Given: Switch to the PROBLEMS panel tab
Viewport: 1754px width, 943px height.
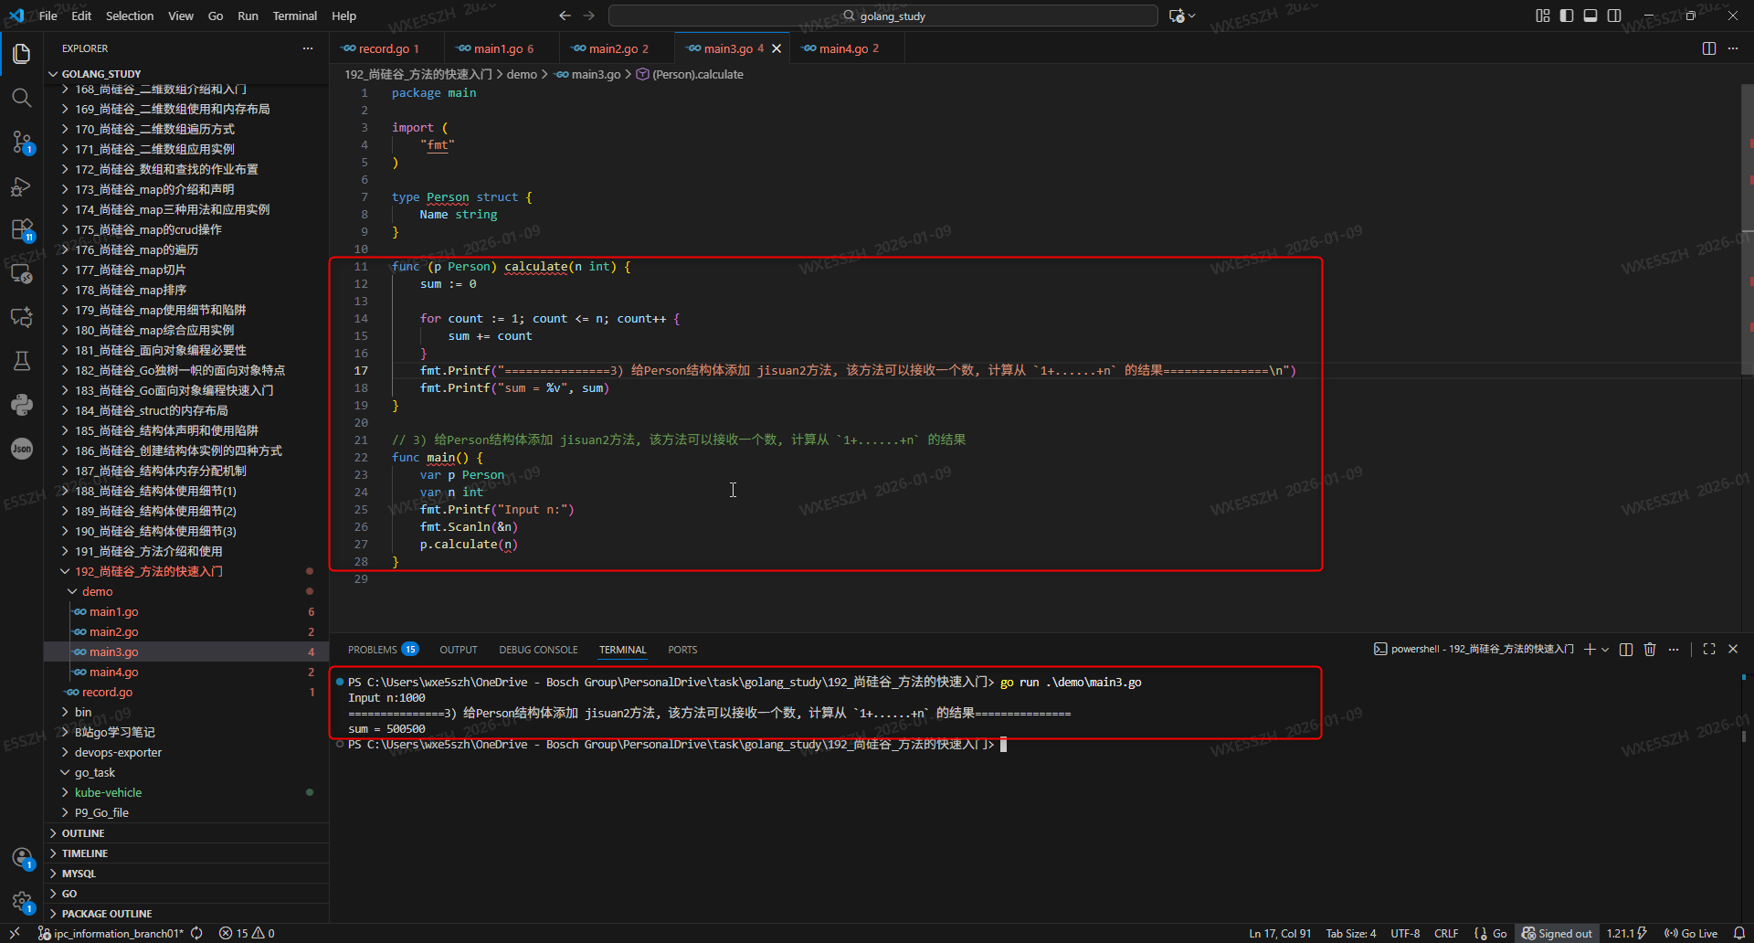Looking at the screenshot, I should [x=383, y=650].
